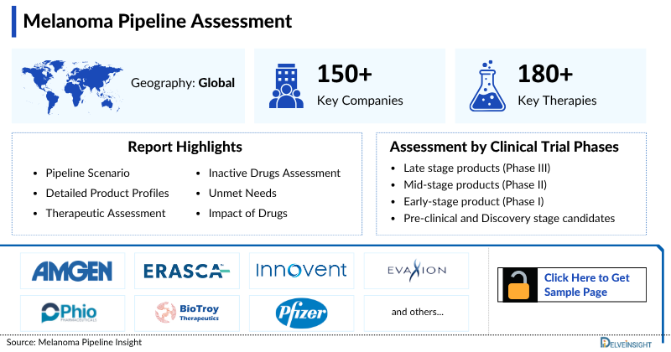This screenshot has height=352, width=671.
Task: Click the Amgen logo
Action: pos(72,272)
